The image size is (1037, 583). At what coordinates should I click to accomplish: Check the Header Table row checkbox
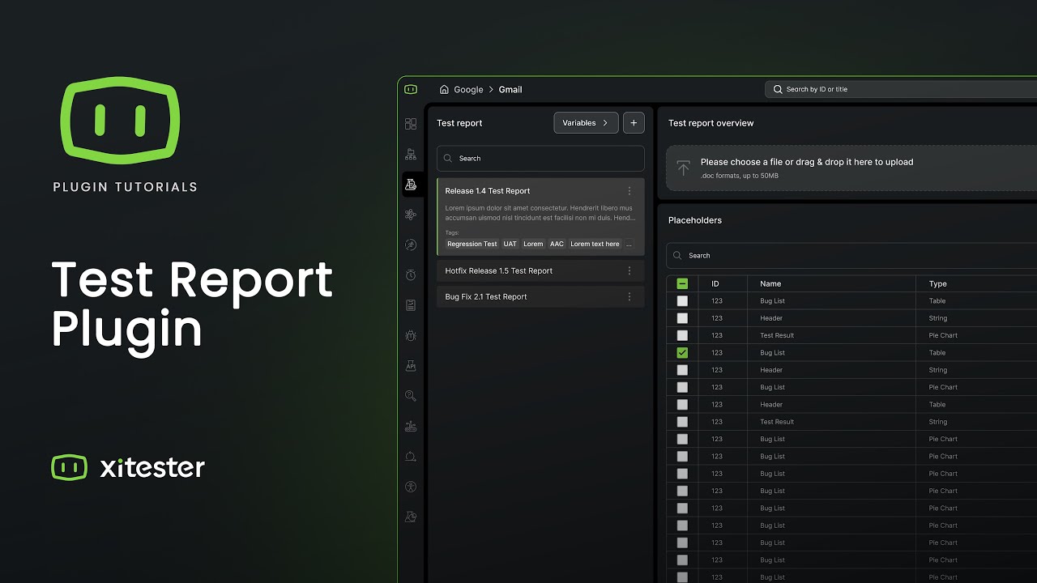coord(682,405)
